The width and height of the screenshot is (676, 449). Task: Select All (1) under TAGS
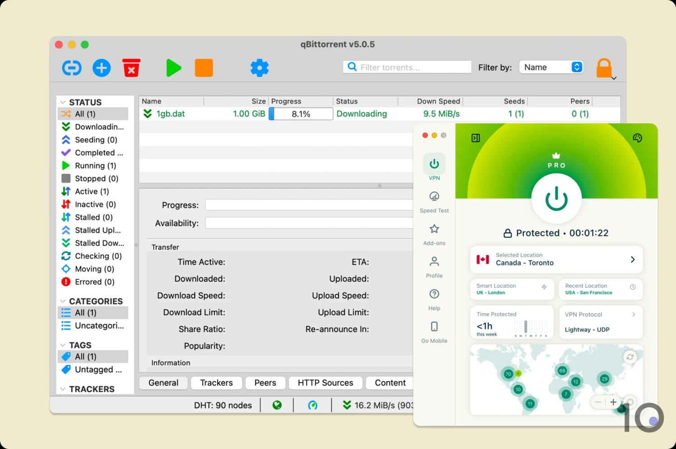[x=93, y=357]
